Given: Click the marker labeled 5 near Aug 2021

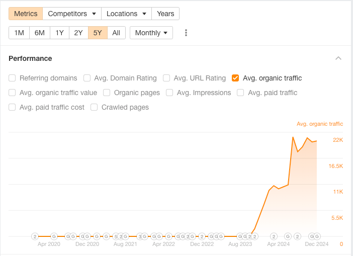Looking at the screenshot, I should tap(116, 236).
